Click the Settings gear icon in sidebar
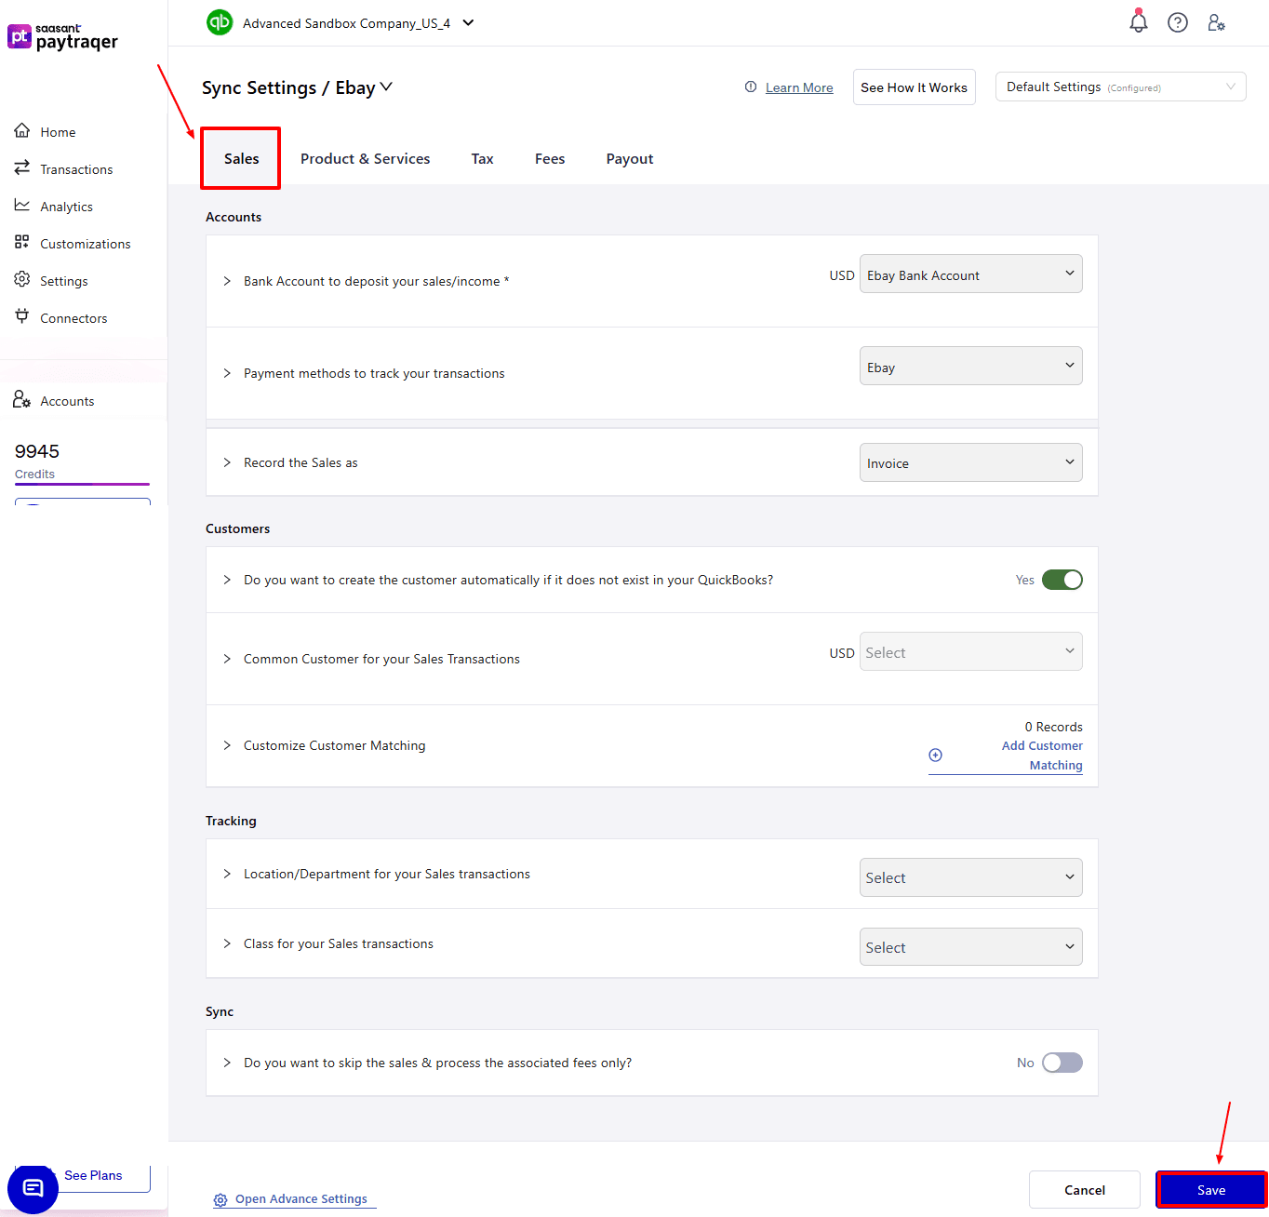 click(22, 280)
